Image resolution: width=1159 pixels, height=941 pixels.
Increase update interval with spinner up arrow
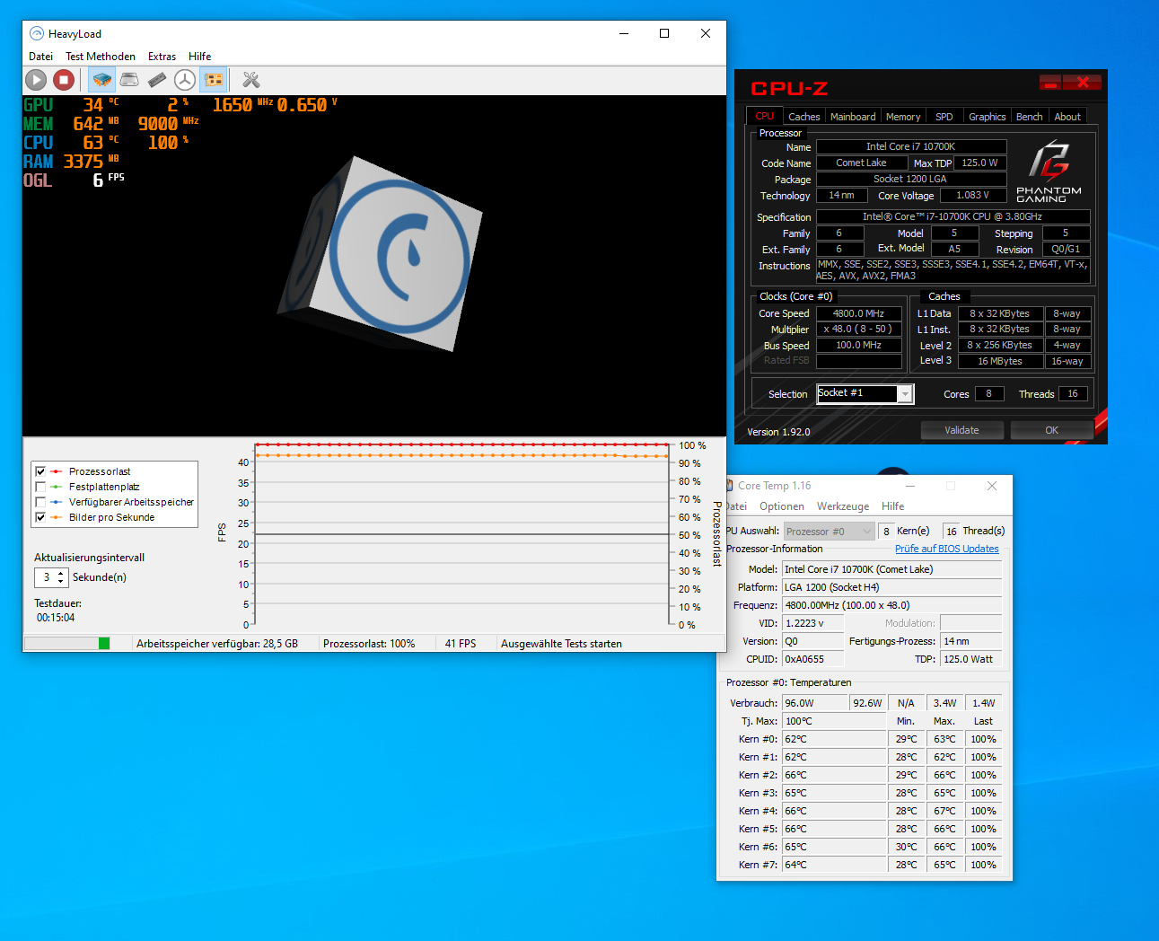pyautogui.click(x=61, y=573)
